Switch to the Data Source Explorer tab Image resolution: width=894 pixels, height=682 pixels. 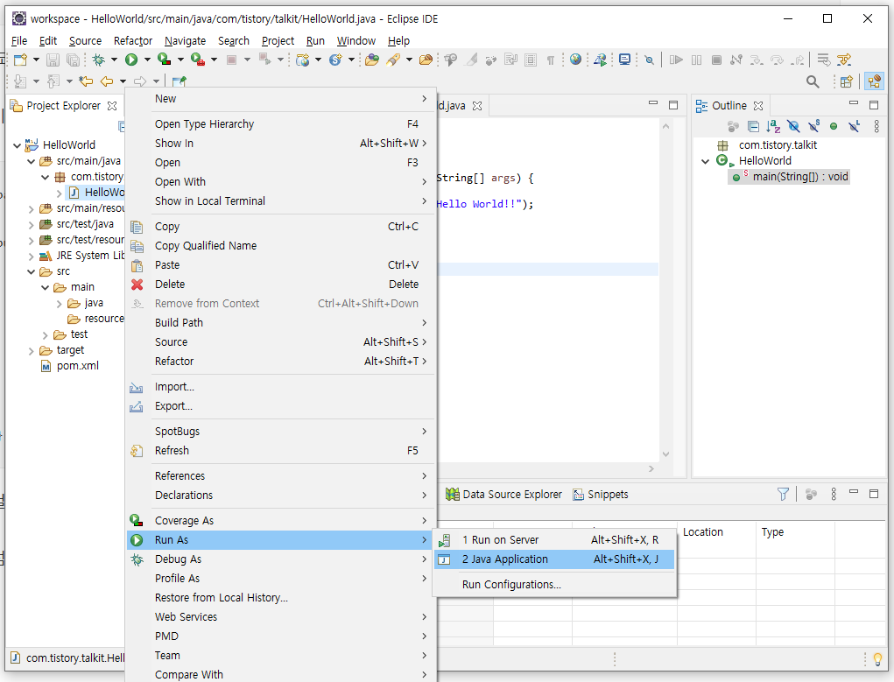504,495
